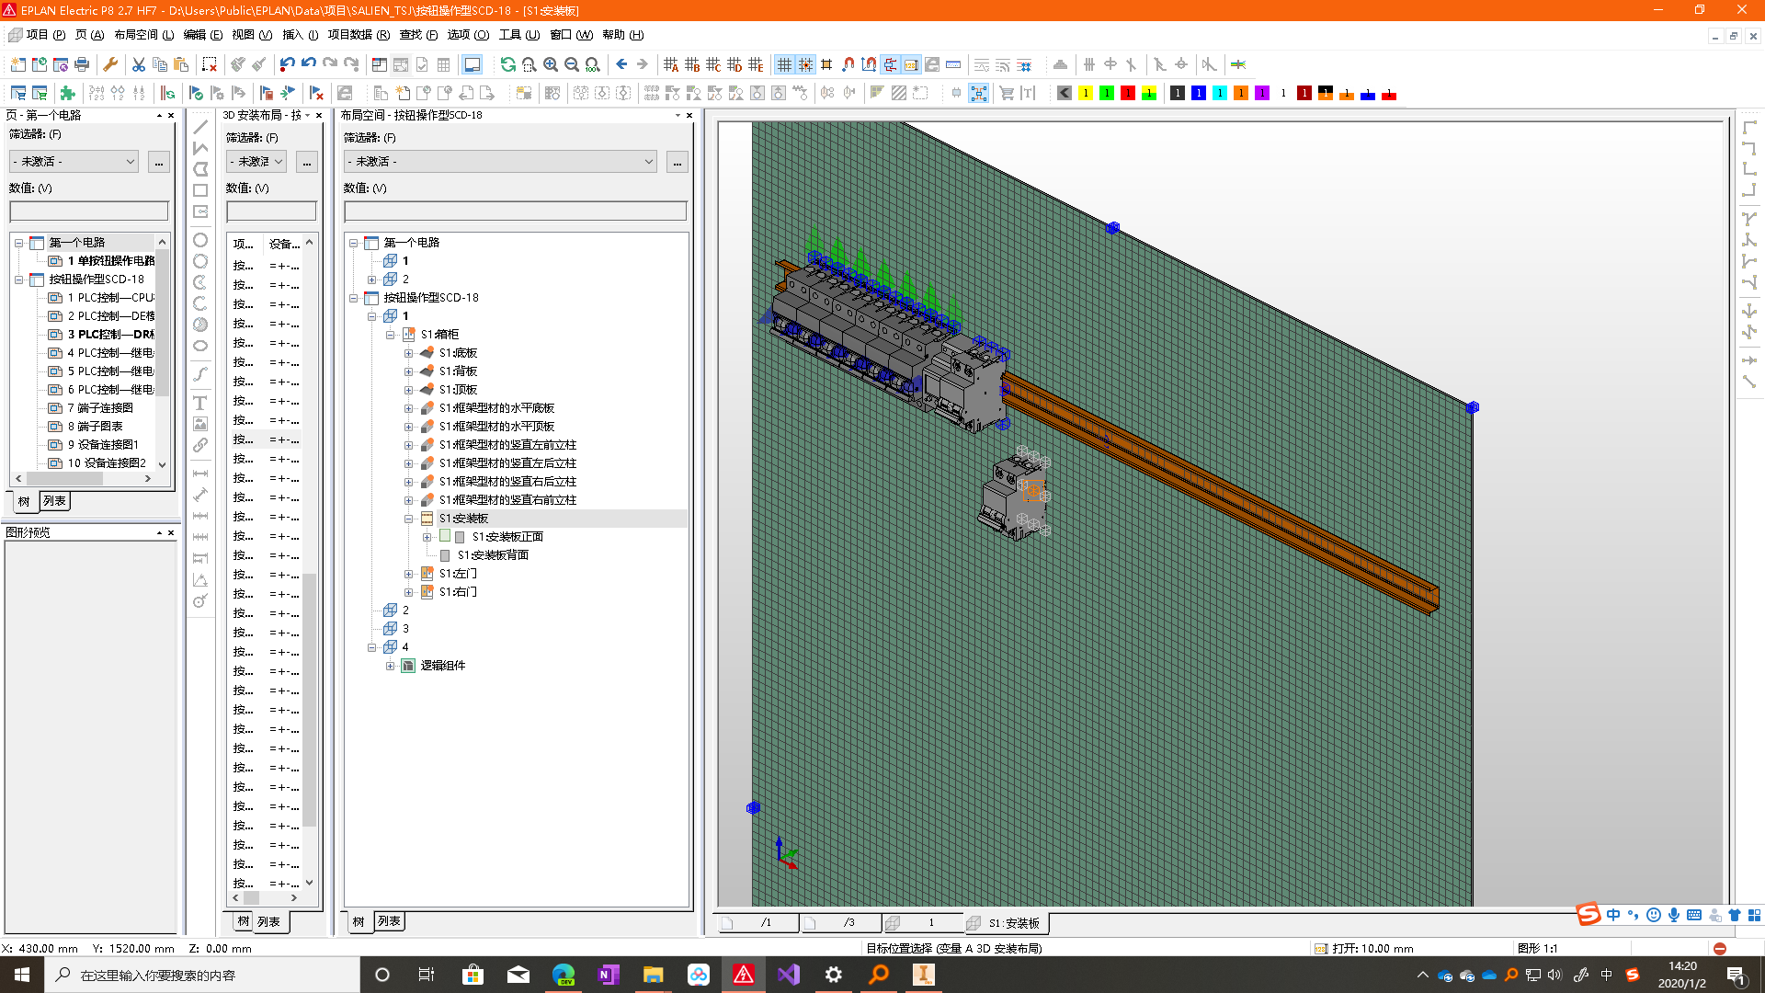Click the shopping cart toolbar icon
This screenshot has height=993, width=1765.
(1006, 93)
